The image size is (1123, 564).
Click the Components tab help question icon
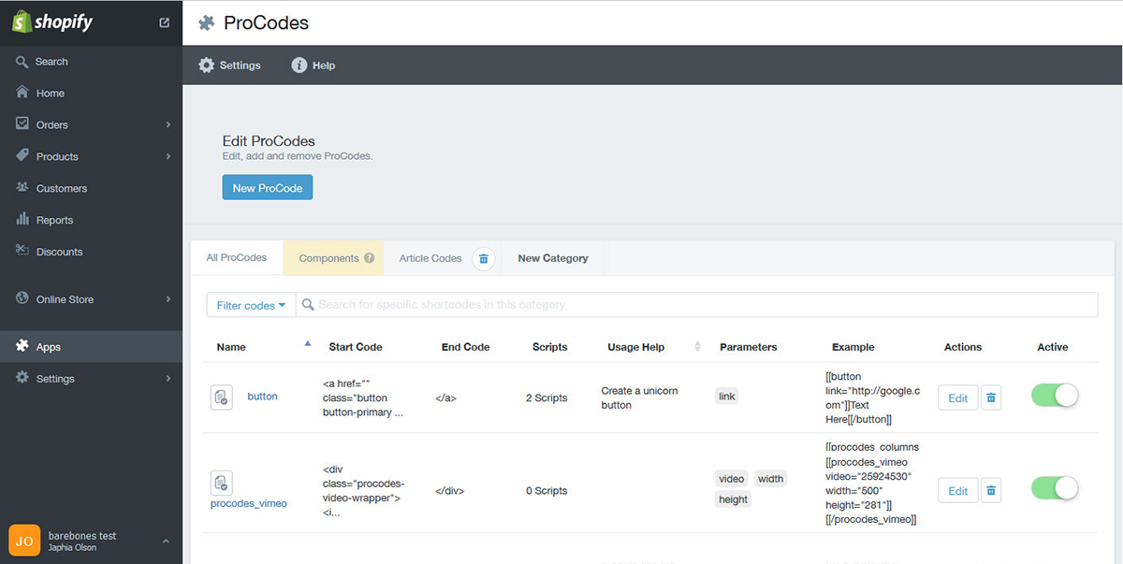pyautogui.click(x=370, y=258)
